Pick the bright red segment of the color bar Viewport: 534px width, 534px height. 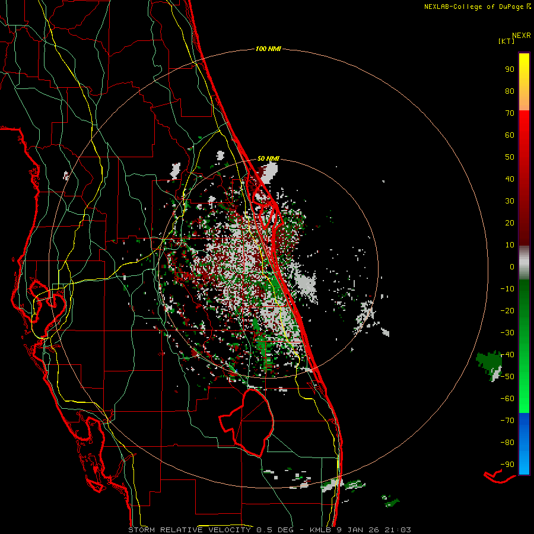pos(524,177)
